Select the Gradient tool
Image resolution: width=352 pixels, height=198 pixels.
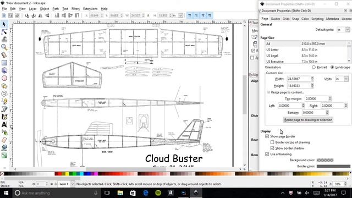click(x=4, y=155)
